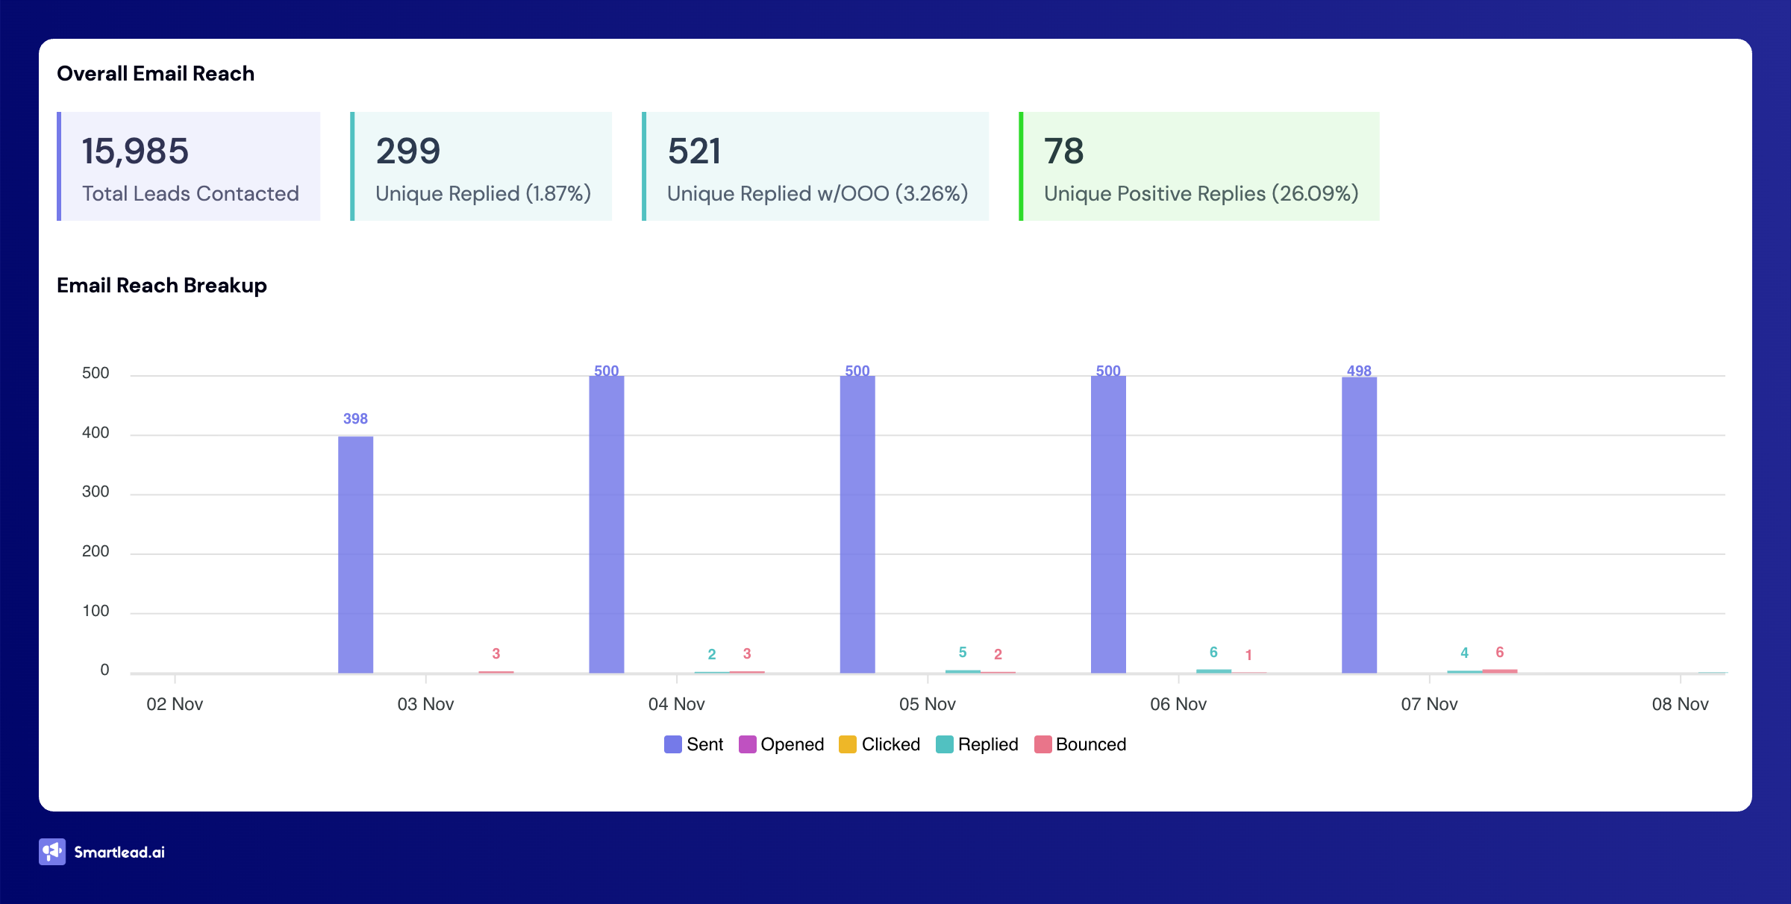Toggle the Clicked legend color swatch
The height and width of the screenshot is (904, 1791).
pyautogui.click(x=847, y=744)
